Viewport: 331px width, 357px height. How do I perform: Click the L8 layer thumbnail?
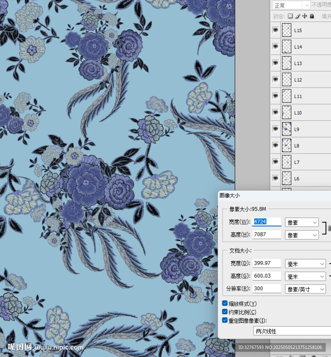coord(286,145)
